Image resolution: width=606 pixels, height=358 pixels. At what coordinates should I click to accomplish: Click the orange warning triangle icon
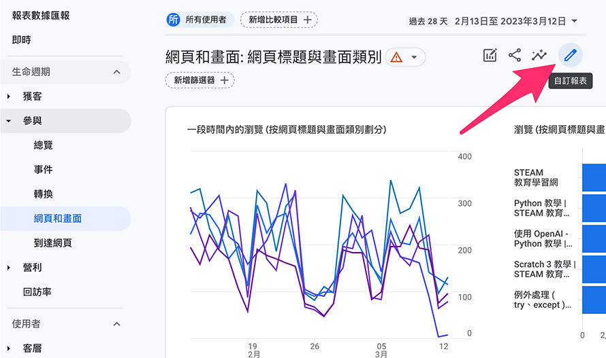click(x=396, y=58)
